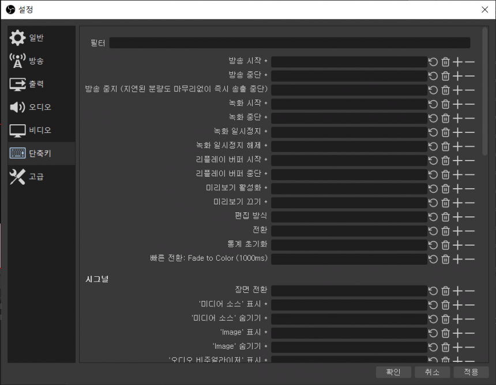Viewport: 496px width, 385px height.
Task: Click the trash icon for 통계 초기화
Action: coord(445,245)
